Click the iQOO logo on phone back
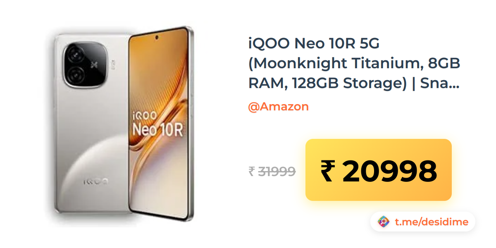The image size is (496, 248). (95, 181)
